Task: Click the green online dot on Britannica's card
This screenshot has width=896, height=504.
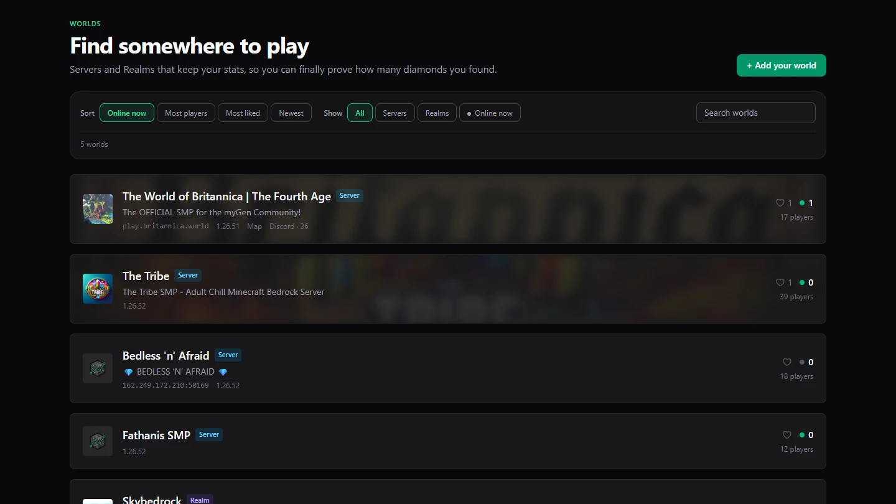Action: coord(802,203)
